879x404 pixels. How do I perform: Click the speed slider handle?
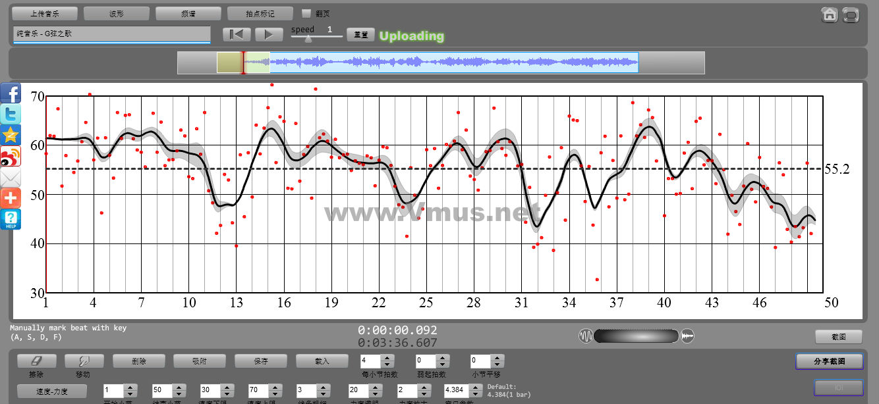point(308,39)
